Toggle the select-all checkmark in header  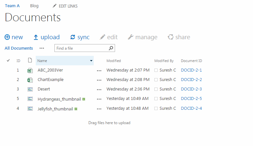click(8, 61)
